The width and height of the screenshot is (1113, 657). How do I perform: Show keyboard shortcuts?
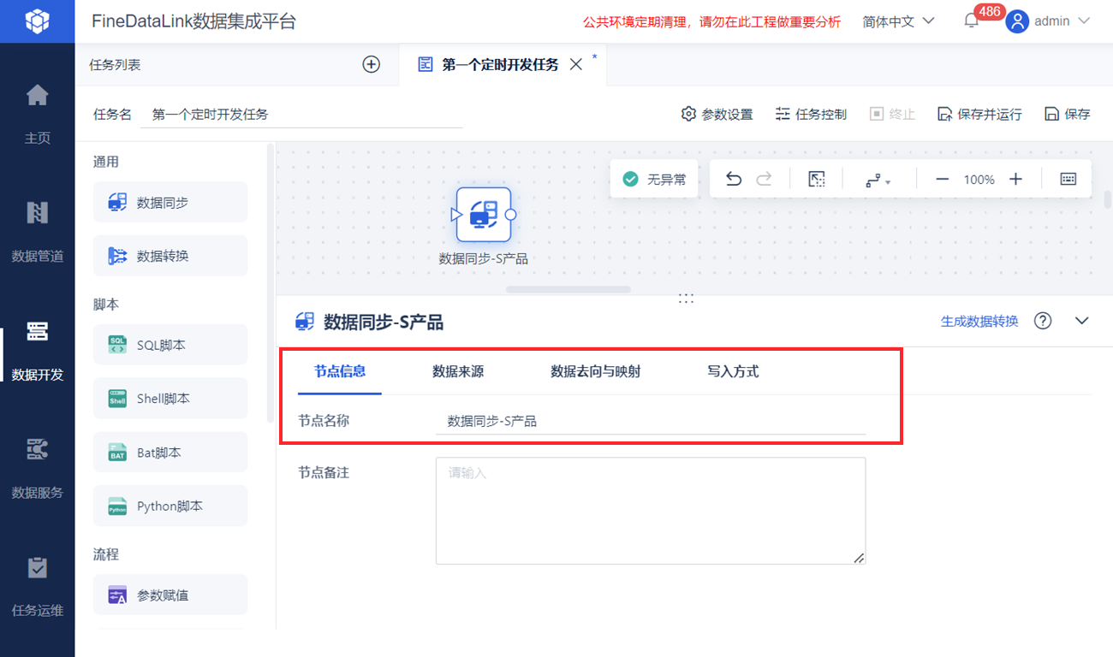1068,179
